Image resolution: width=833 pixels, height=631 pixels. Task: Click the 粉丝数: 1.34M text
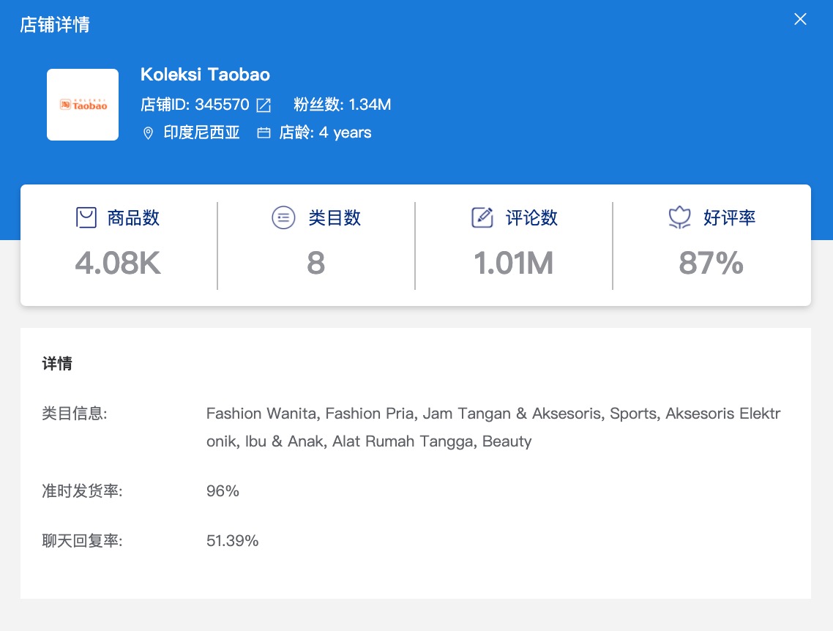[342, 104]
